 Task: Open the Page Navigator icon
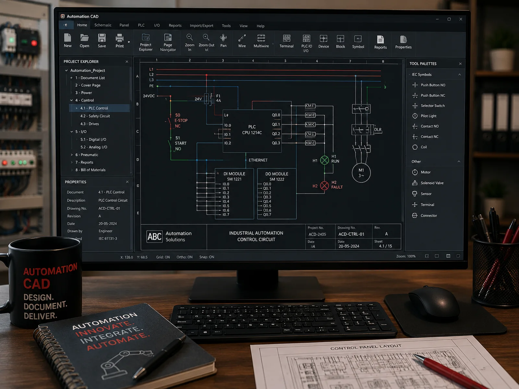[x=168, y=38]
